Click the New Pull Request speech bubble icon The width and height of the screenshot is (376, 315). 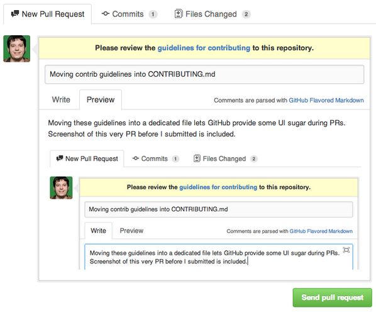click(15, 13)
